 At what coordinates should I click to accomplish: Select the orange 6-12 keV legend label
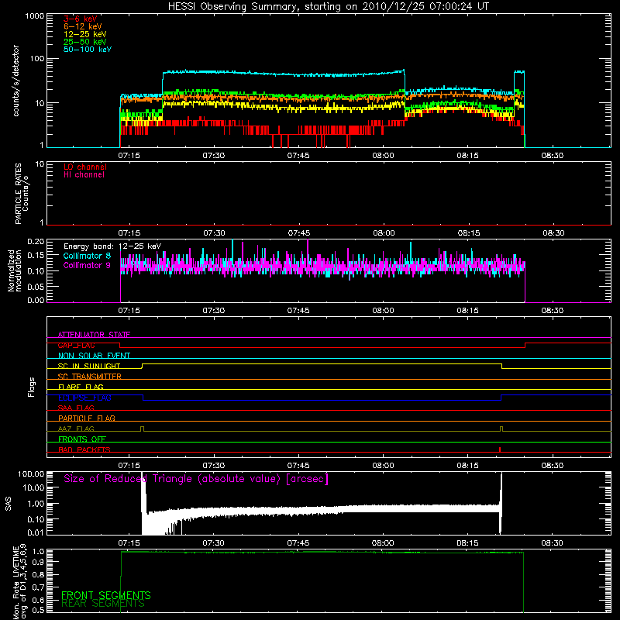(x=83, y=26)
